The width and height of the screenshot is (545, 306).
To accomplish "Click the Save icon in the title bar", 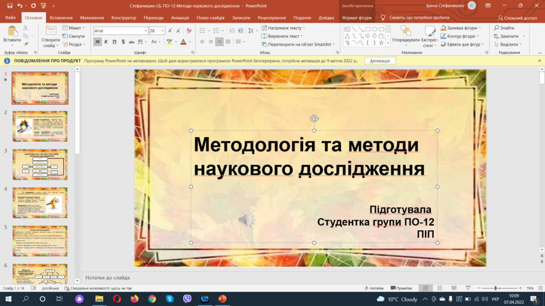I will tap(10, 6).
